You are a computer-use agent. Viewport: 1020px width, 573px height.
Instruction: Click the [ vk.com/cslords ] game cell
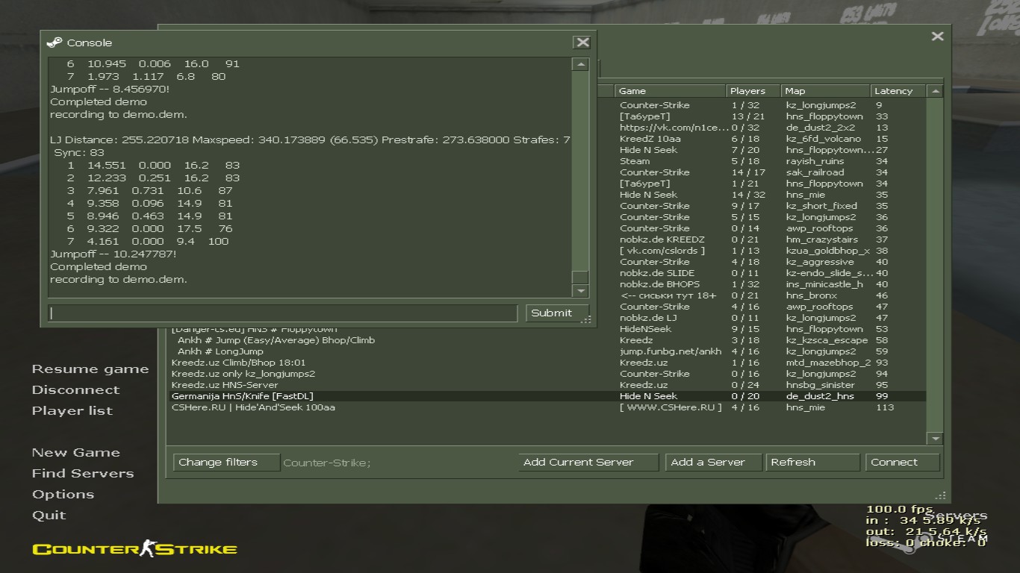[x=662, y=251]
